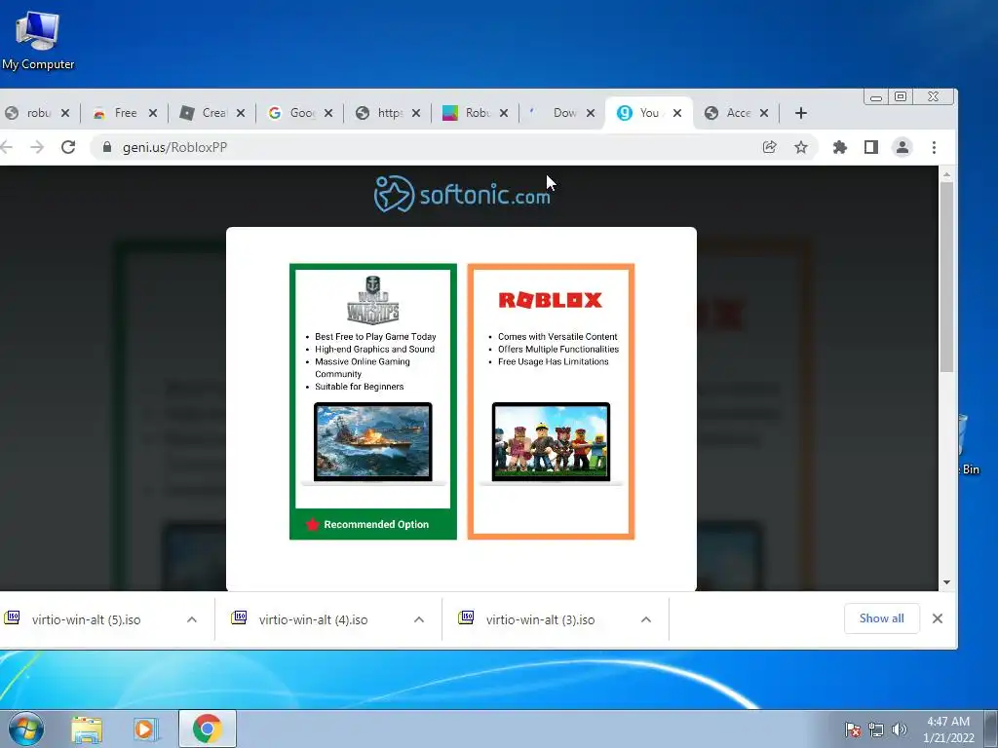The height and width of the screenshot is (748, 998).
Task: Expand options for virtio-win-alt (4).iso
Action: tap(419, 619)
